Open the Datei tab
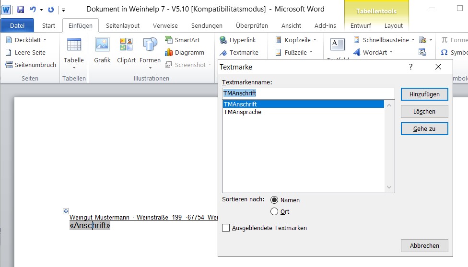The image size is (468, 267). coord(17,25)
